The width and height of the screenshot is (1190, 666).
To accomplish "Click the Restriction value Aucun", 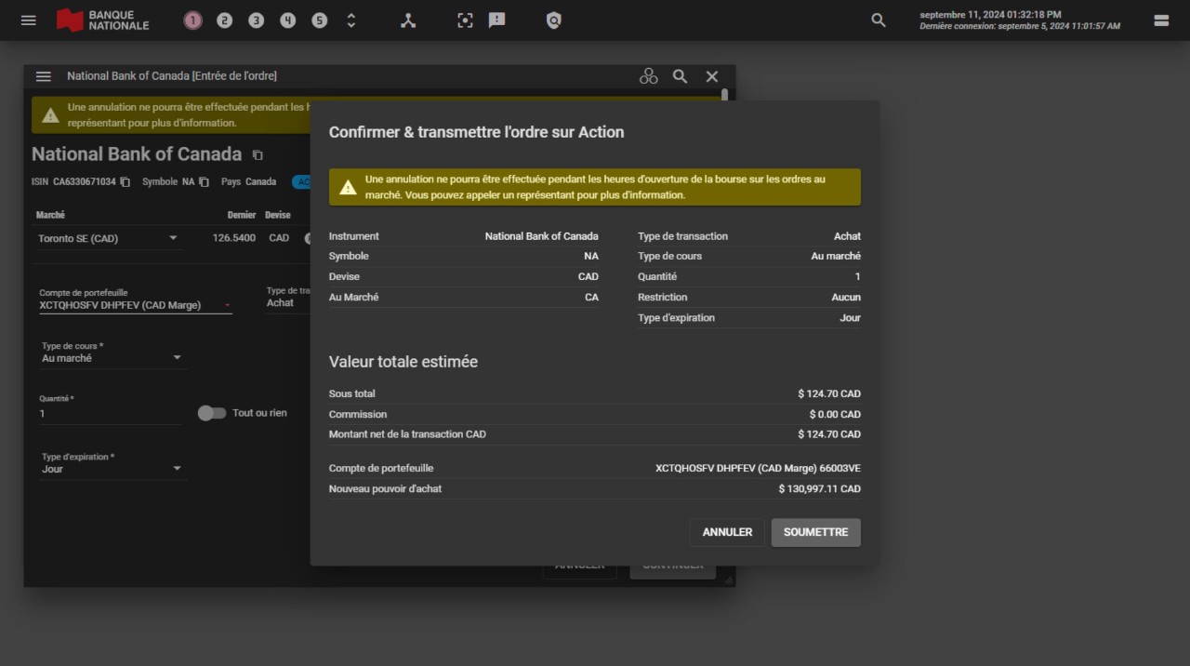I will click(846, 298).
